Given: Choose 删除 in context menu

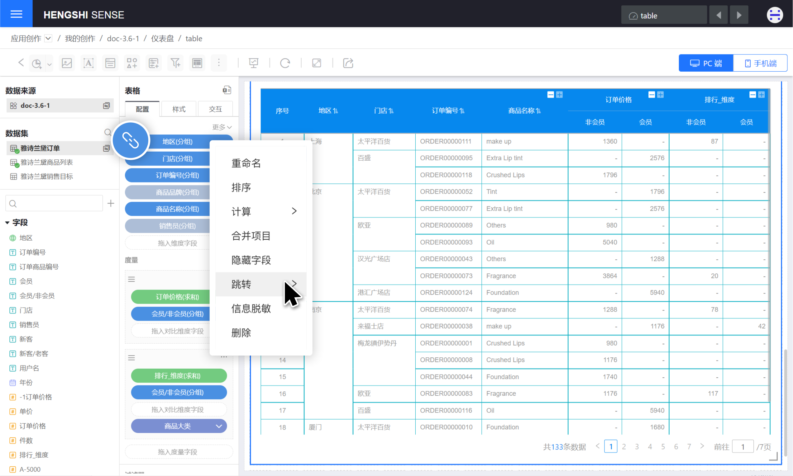Looking at the screenshot, I should pyautogui.click(x=261, y=332).
